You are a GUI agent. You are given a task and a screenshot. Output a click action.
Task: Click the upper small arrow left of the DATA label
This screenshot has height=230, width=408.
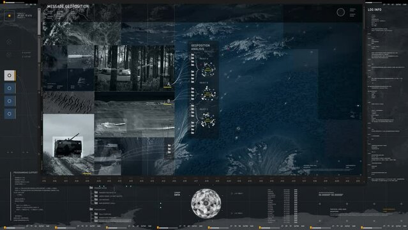[x=160, y=203]
